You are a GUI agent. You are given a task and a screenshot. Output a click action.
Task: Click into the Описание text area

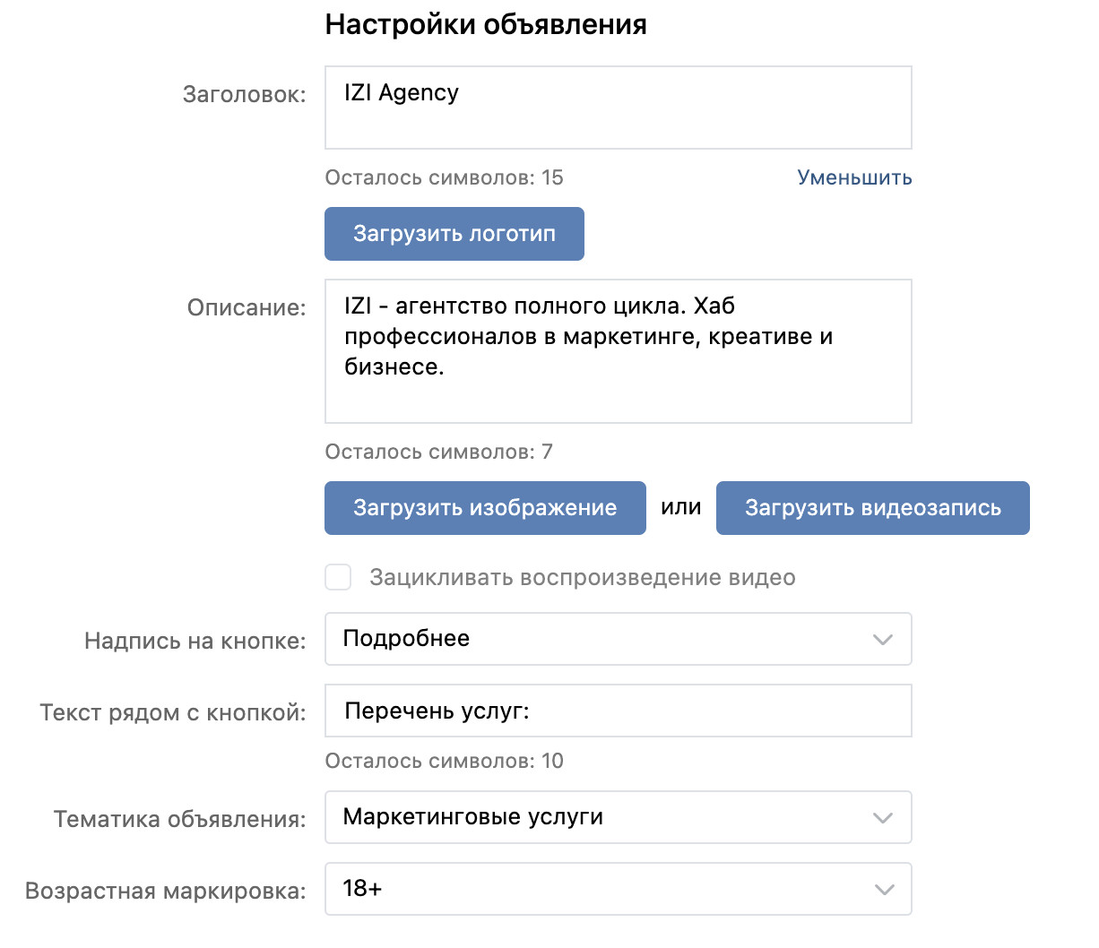(618, 350)
